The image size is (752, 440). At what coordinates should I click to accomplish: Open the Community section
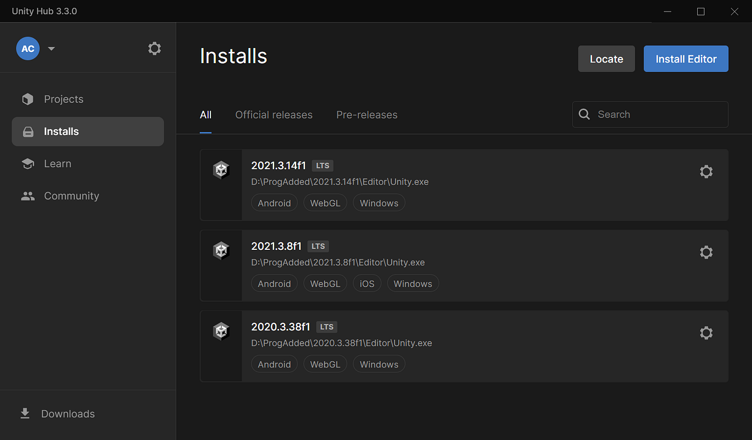(71, 196)
